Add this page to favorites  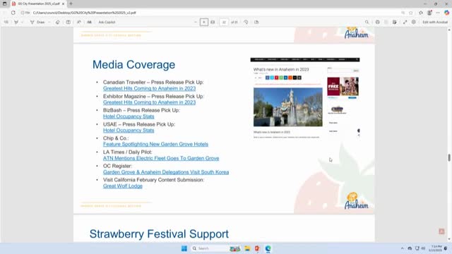click(x=411, y=13)
